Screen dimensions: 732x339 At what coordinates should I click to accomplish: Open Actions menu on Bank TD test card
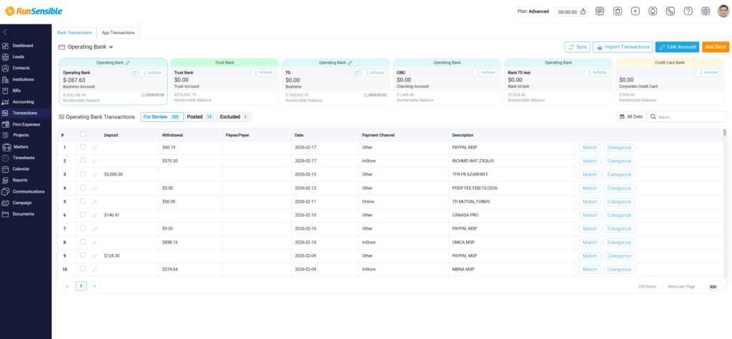click(x=597, y=73)
